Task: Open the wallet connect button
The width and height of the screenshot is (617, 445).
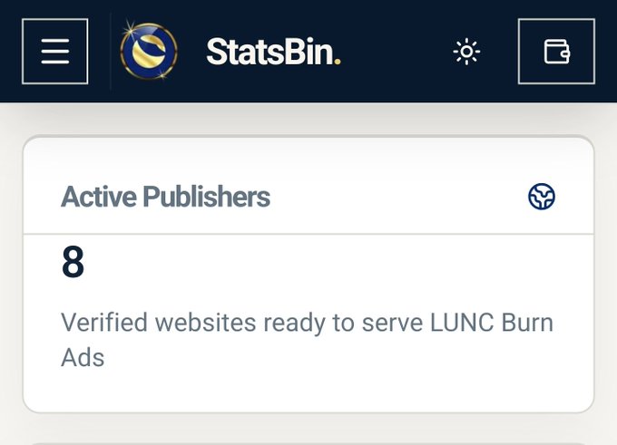Action: pyautogui.click(x=556, y=51)
